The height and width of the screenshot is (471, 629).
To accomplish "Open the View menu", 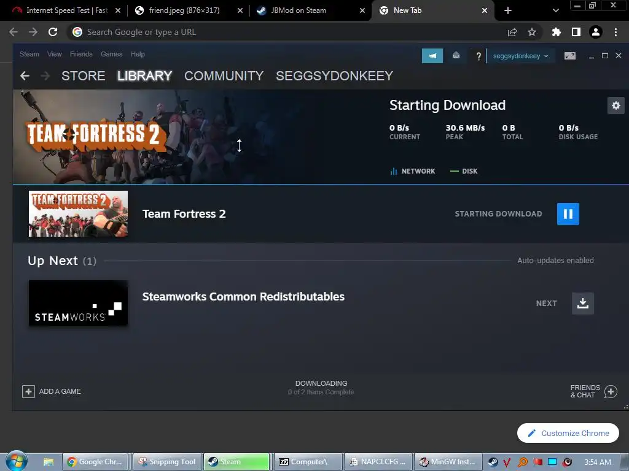I will pos(54,54).
